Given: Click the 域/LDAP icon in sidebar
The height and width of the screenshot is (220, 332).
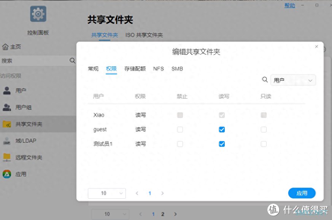Looking at the screenshot, I should click(7, 141).
